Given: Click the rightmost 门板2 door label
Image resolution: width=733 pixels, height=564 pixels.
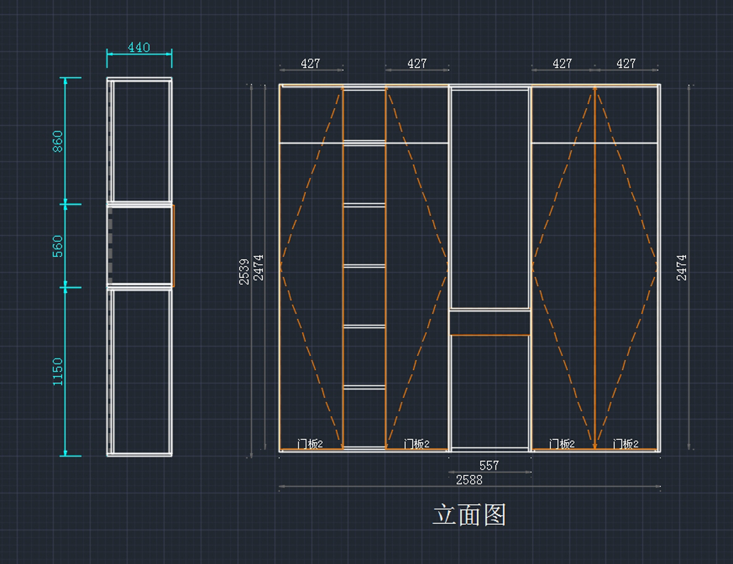Looking at the screenshot, I should [626, 444].
